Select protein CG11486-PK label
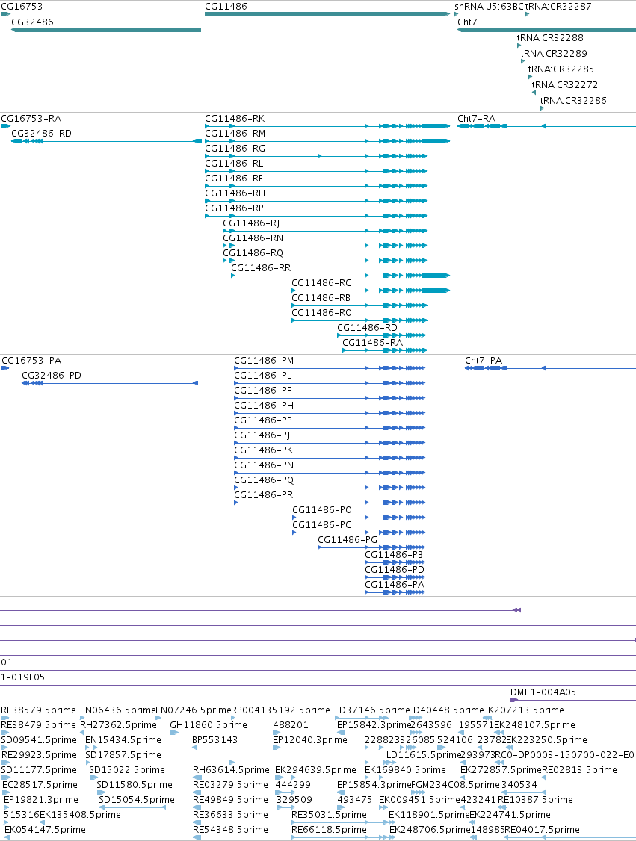Viewport: 636px width, 841px height. (264, 450)
